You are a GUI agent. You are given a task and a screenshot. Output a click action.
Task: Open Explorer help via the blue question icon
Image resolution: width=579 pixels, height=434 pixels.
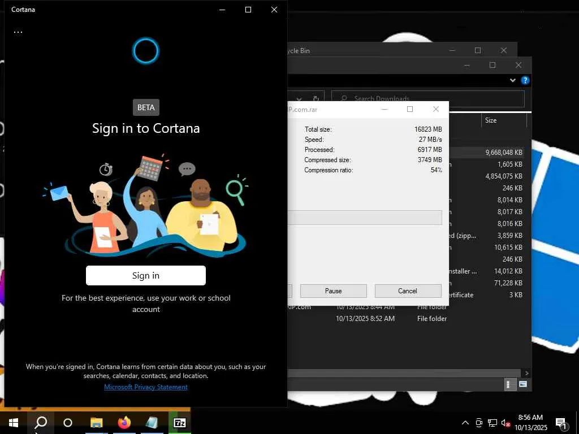pos(525,80)
